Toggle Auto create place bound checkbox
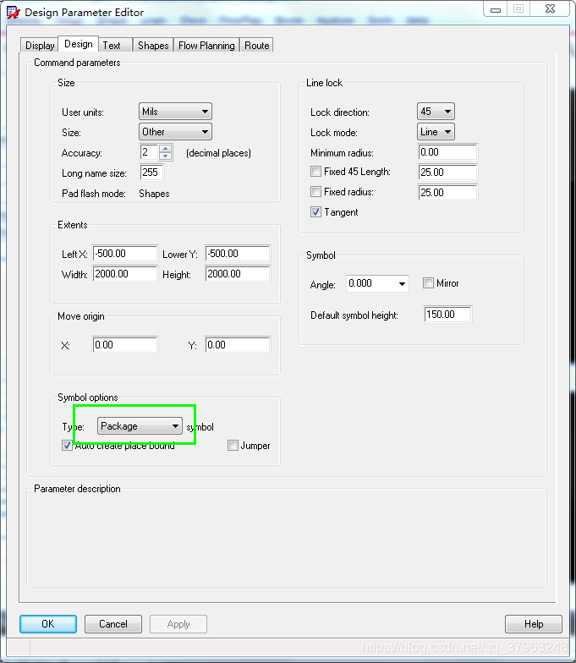Screen dimensions: 576x663 tap(67, 445)
